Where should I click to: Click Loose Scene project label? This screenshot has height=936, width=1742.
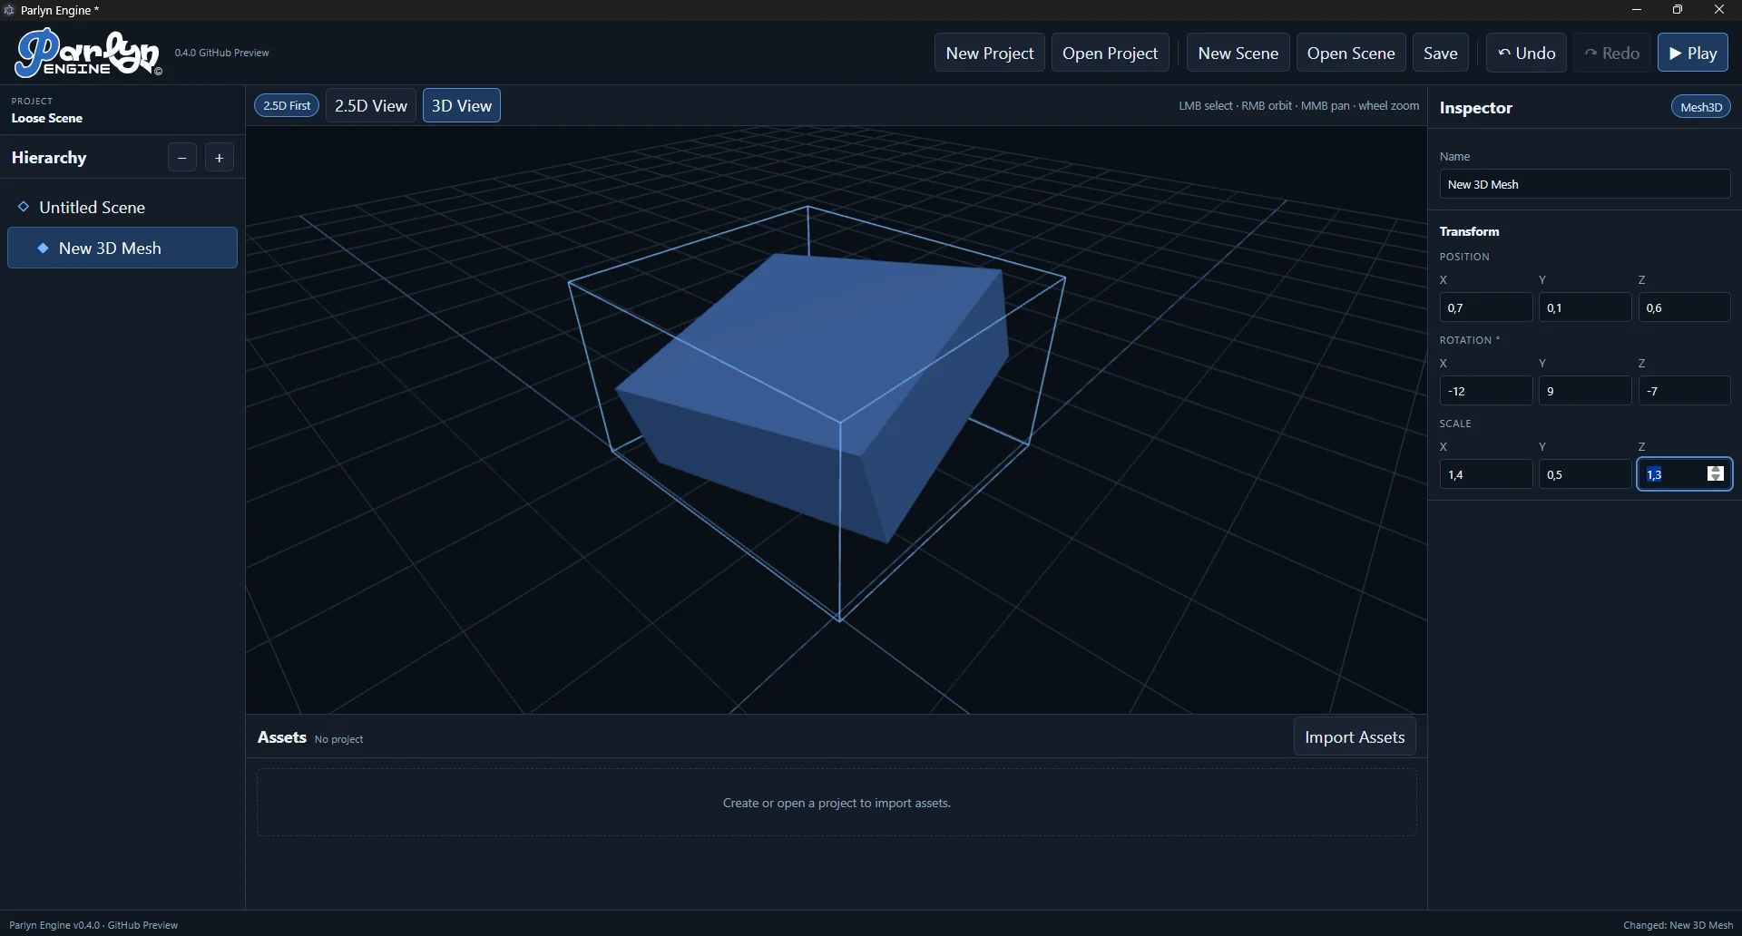click(x=47, y=118)
